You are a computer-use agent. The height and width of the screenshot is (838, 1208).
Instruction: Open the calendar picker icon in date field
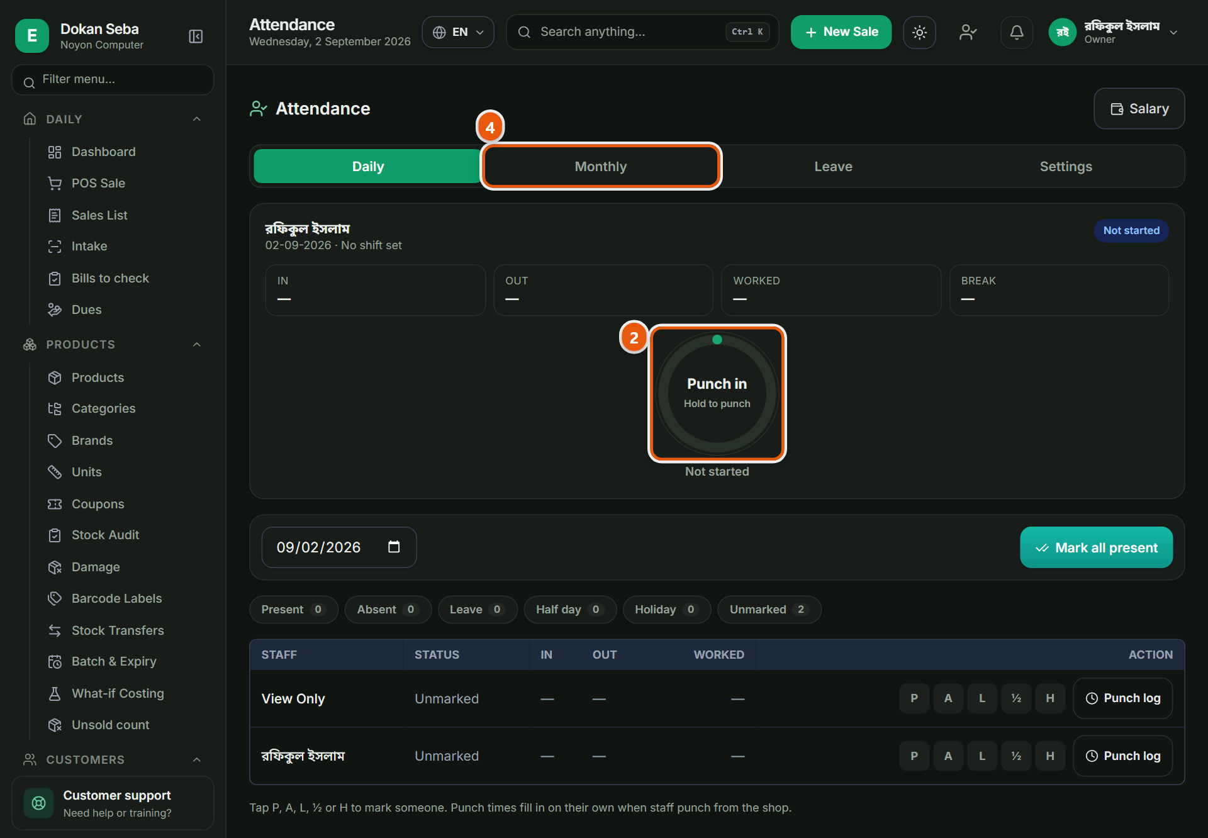(394, 547)
